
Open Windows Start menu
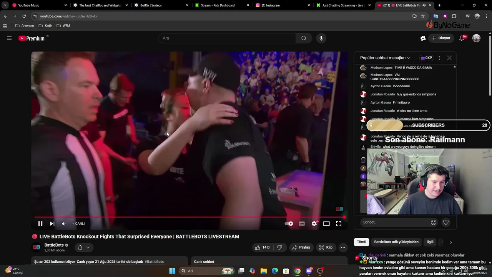tap(172, 271)
